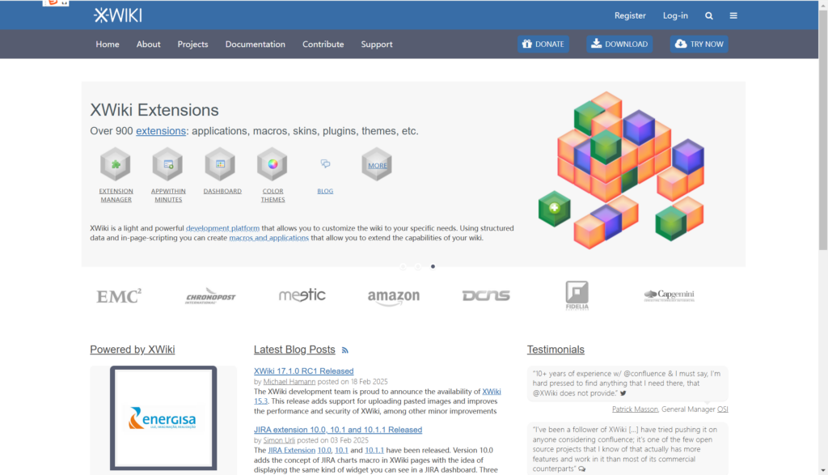This screenshot has height=475, width=828.
Task: Click the RSS feed icon beside Latest Blog Posts
Action: 345,350
